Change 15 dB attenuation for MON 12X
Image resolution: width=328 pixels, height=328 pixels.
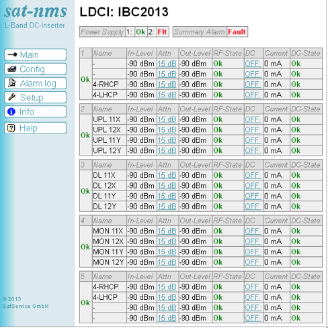tap(167, 241)
